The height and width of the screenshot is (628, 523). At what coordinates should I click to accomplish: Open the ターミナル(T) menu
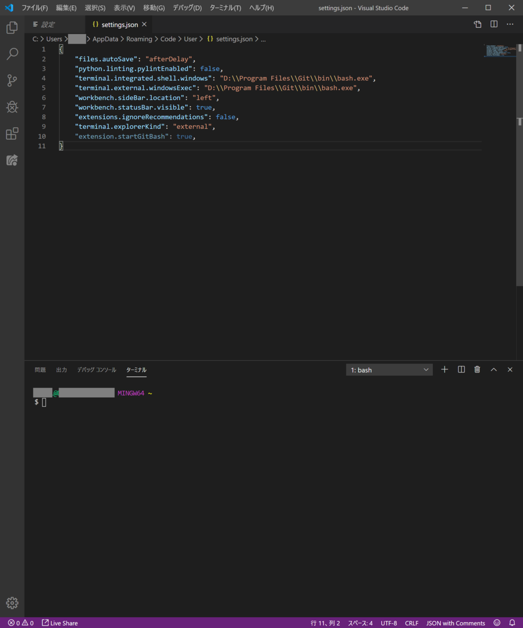click(x=225, y=8)
